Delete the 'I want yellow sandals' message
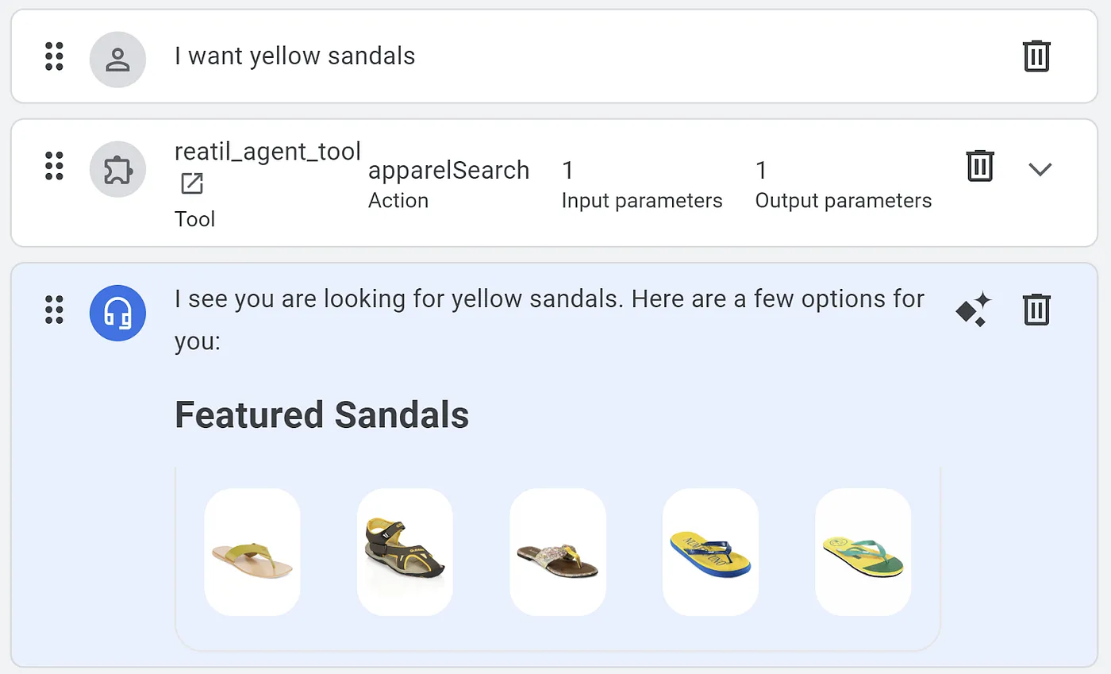 (x=1036, y=56)
